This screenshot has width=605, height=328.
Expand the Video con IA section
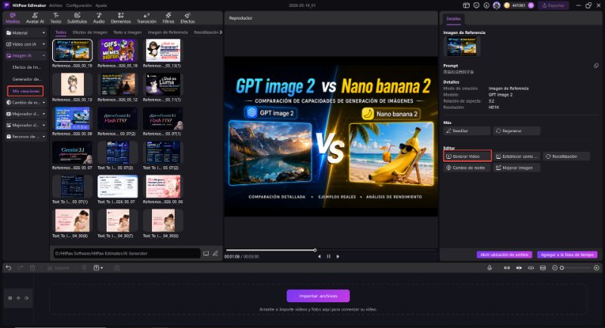point(26,45)
